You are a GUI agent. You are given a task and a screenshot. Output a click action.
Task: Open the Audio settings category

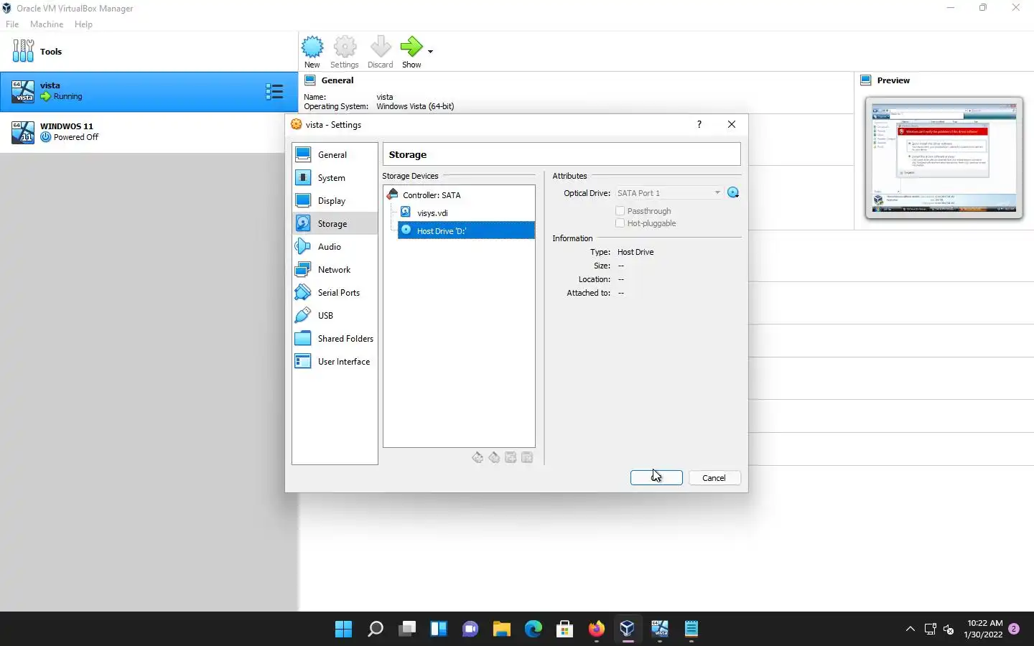pyautogui.click(x=335, y=246)
